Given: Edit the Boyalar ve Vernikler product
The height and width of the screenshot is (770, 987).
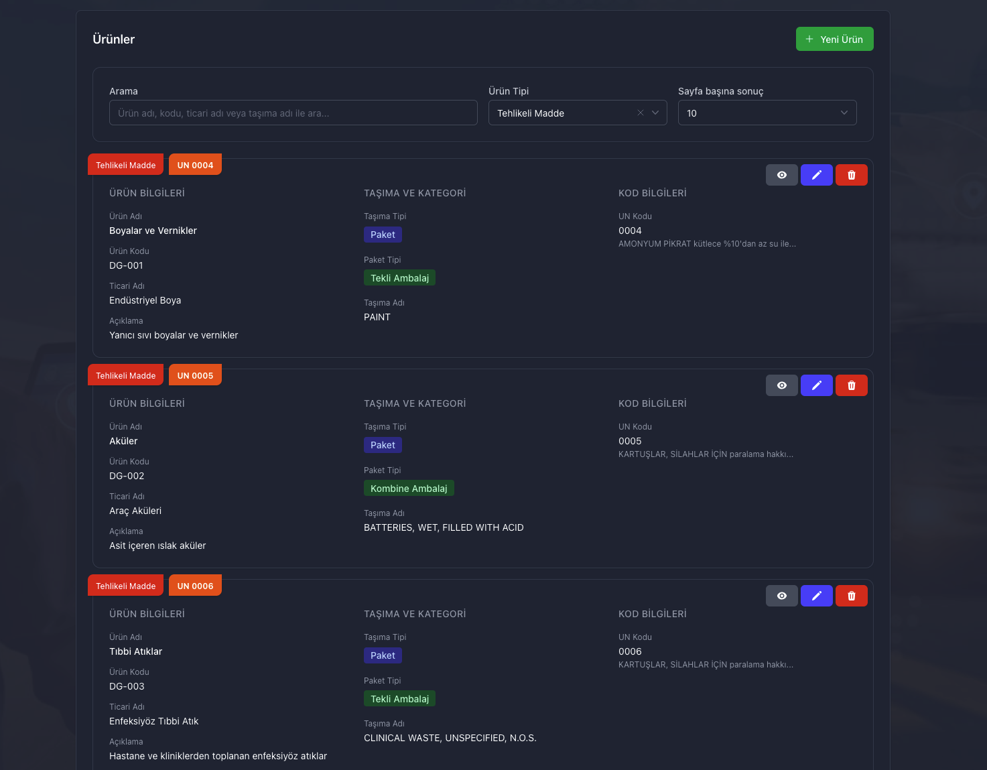Looking at the screenshot, I should point(816,175).
